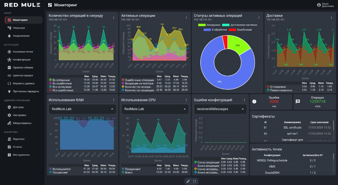Open menu of Использование CPU panel
338x185 pixels.
(186, 100)
